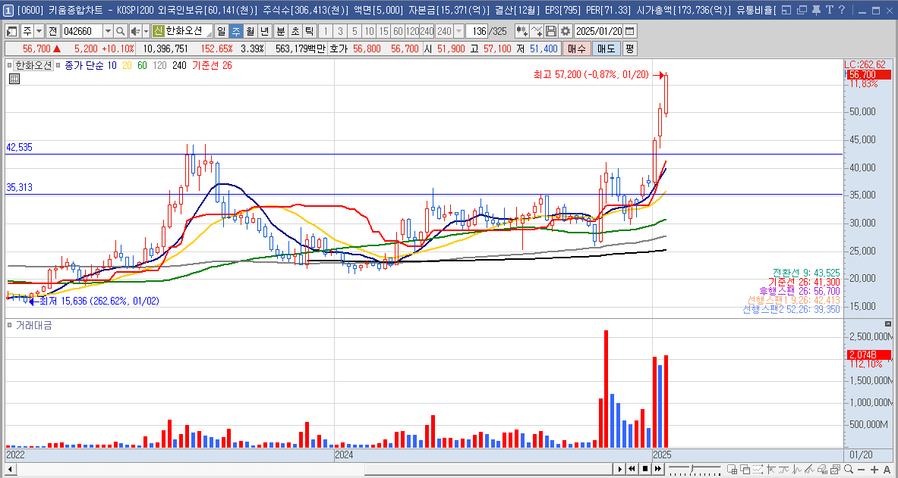Click the add candlestick chart icon
This screenshot has width=898, height=478.
coord(521,32)
